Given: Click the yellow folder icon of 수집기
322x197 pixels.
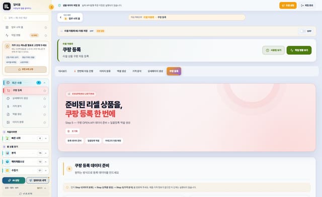Looking at the screenshot, I should 8,170.
